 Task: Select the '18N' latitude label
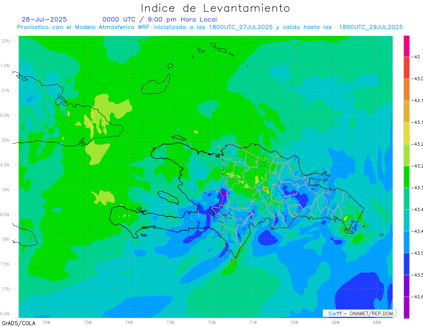6,239
